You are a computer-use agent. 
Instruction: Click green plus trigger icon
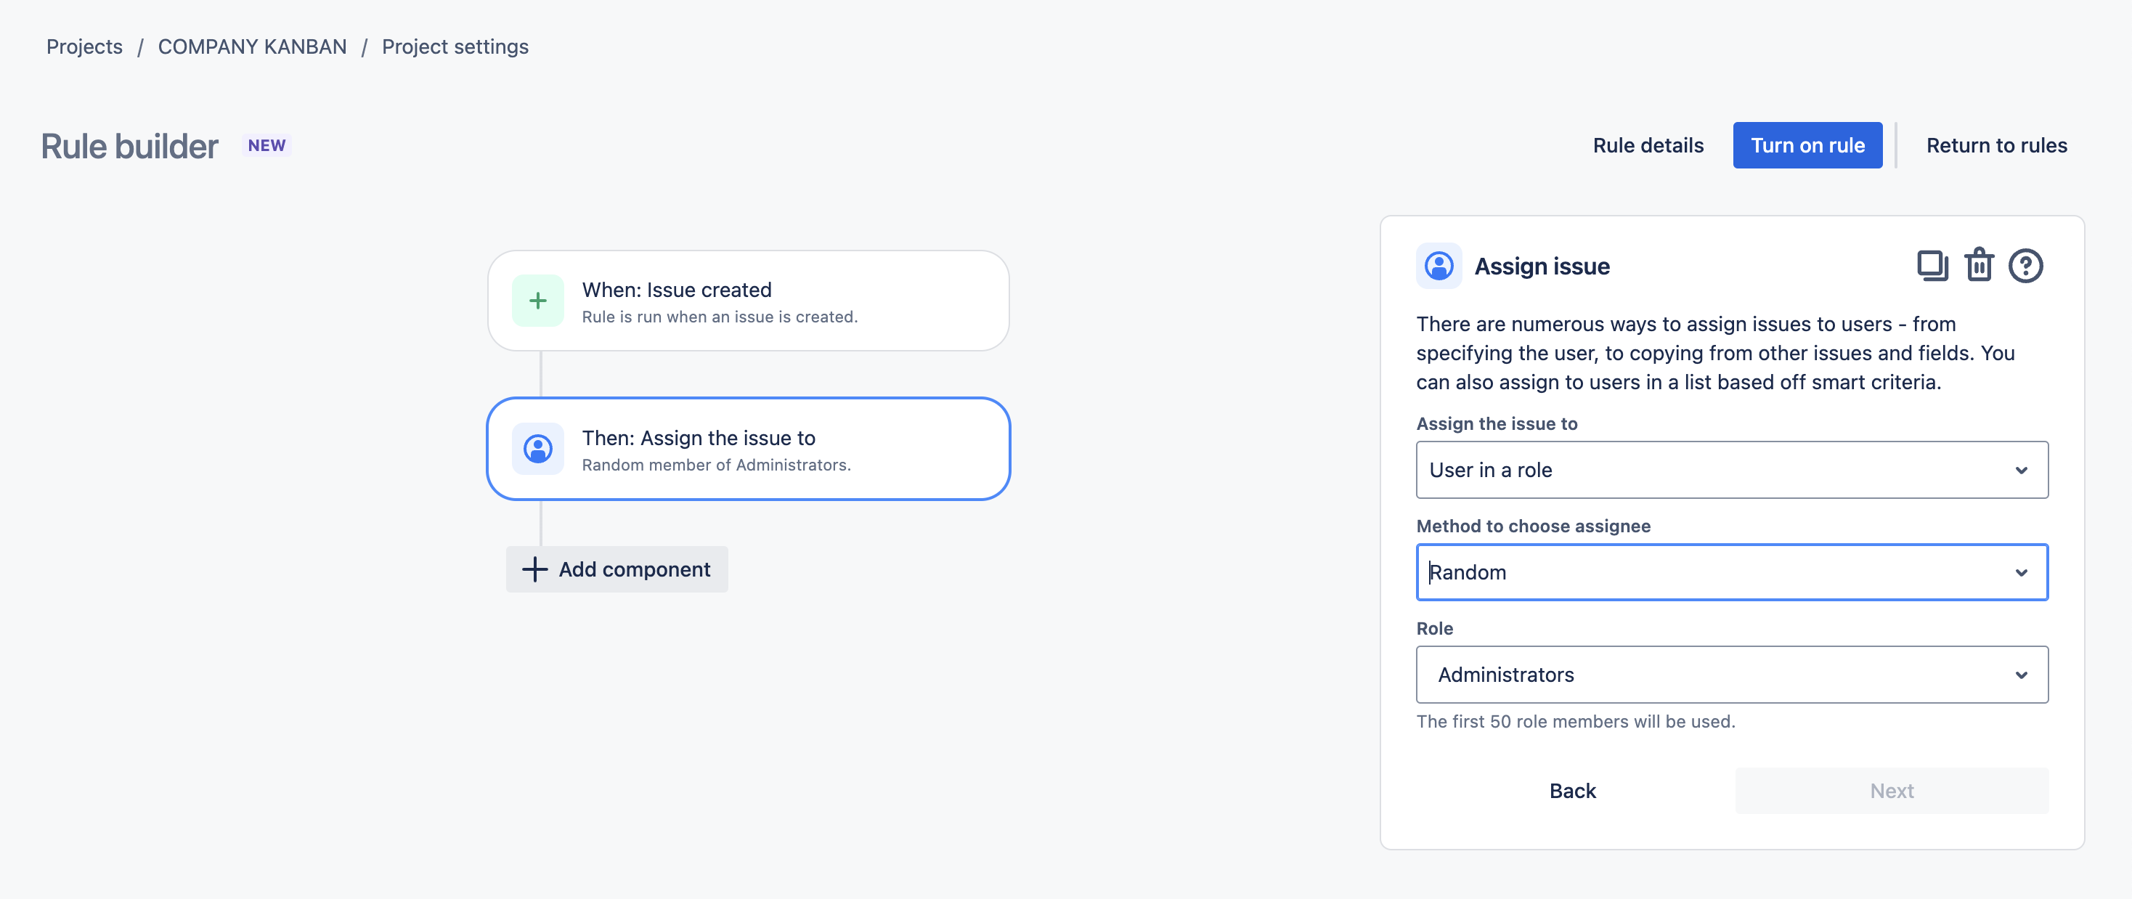[538, 301]
